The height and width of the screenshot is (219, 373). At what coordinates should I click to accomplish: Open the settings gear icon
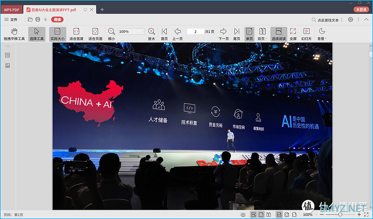tap(351, 20)
